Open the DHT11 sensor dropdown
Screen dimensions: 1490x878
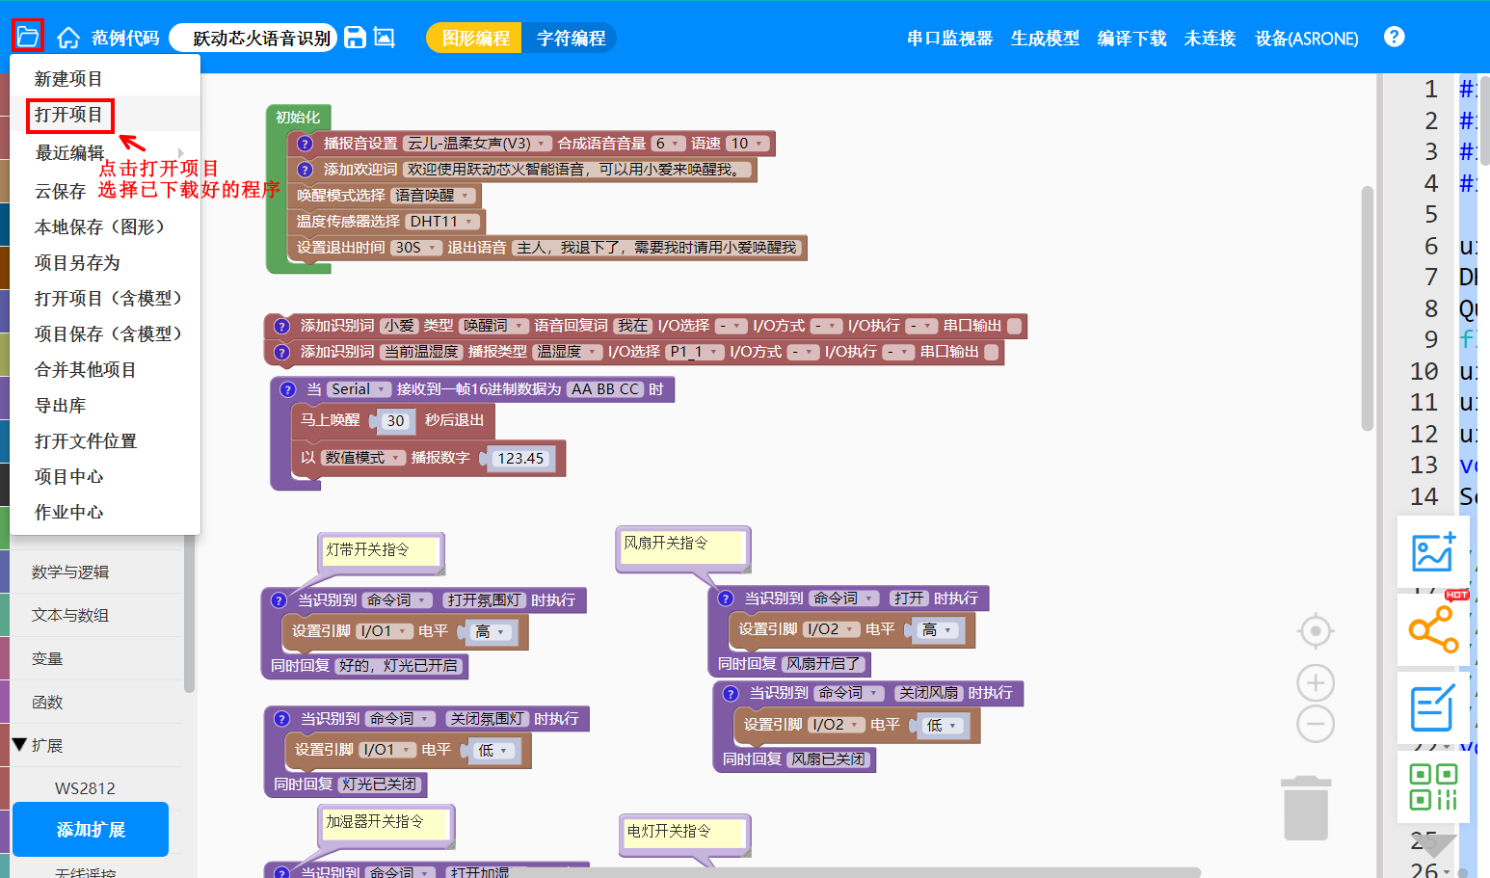pyautogui.click(x=443, y=222)
